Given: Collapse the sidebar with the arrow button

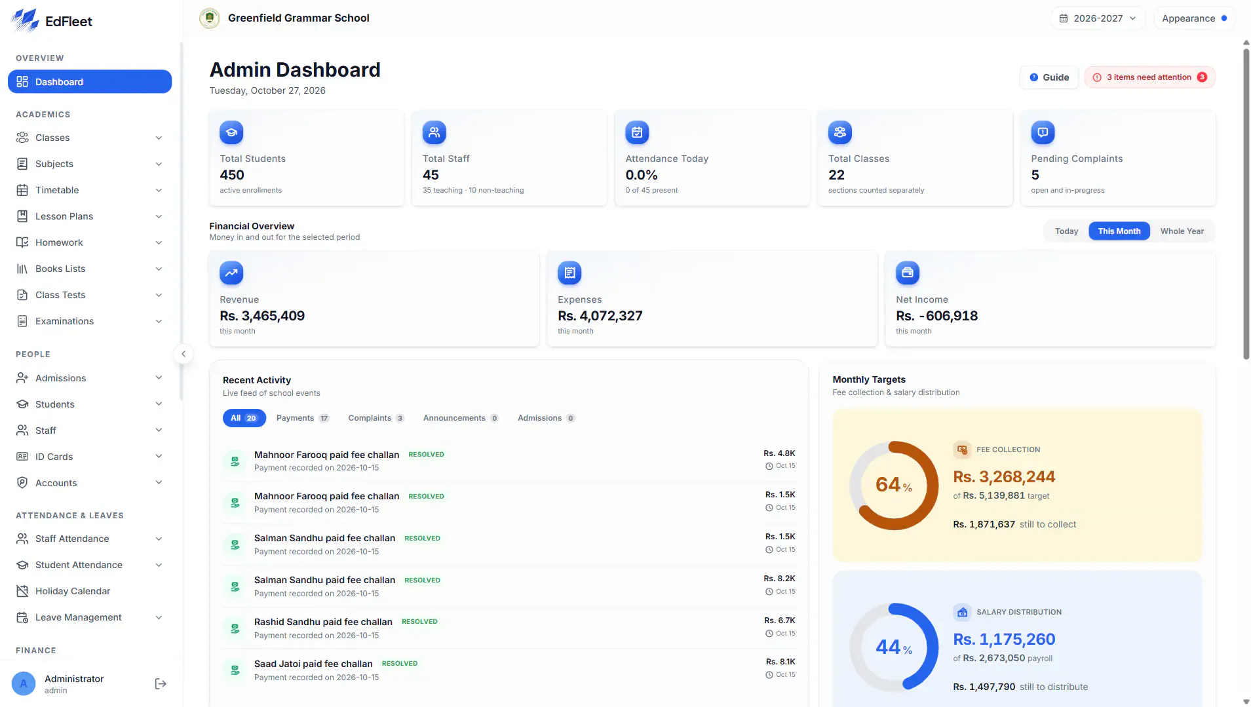Looking at the screenshot, I should pos(183,354).
